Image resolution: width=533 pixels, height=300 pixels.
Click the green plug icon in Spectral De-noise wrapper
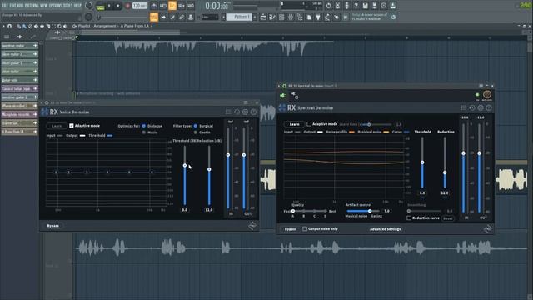point(283,96)
